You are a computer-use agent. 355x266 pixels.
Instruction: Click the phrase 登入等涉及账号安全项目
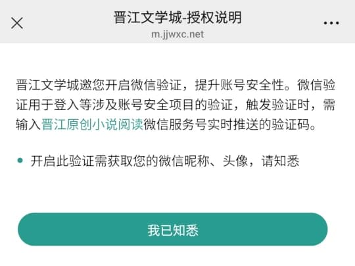(x=124, y=105)
